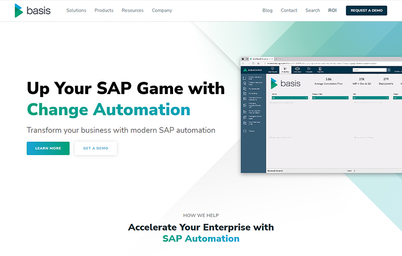The image size is (402, 256).
Task: Go to the Blog page
Action: (x=268, y=10)
